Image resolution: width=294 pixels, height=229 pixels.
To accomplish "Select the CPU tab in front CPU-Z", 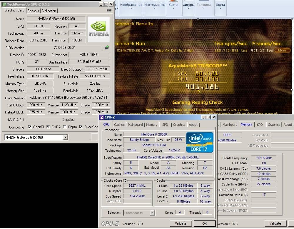I will point(106,124).
